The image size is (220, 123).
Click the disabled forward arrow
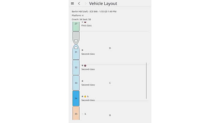click(x=85, y=3)
